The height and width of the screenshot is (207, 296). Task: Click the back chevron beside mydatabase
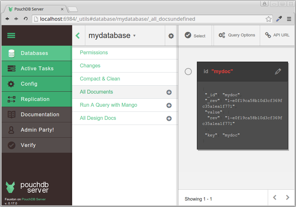pyautogui.click(x=78, y=35)
